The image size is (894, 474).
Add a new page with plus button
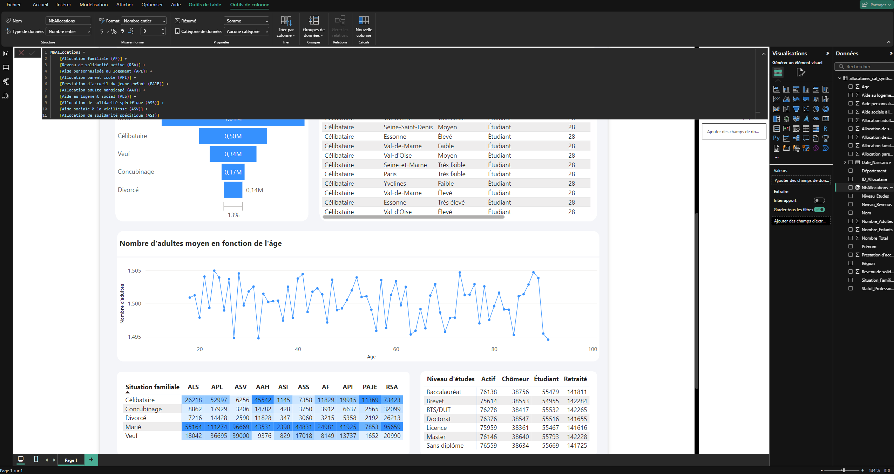[x=91, y=460]
